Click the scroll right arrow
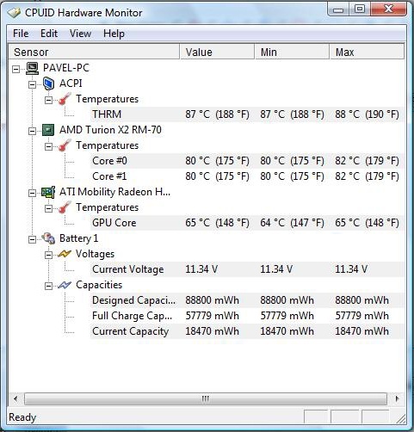The image size is (414, 432). click(397, 398)
